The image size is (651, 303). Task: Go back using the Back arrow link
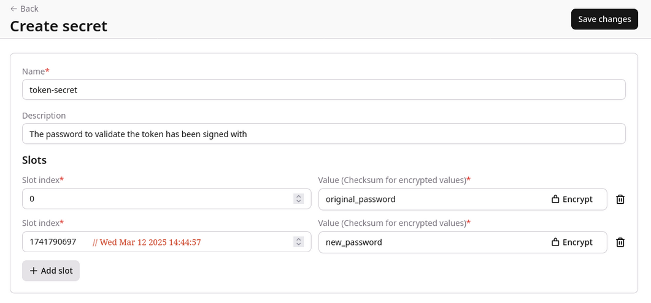[x=24, y=9]
